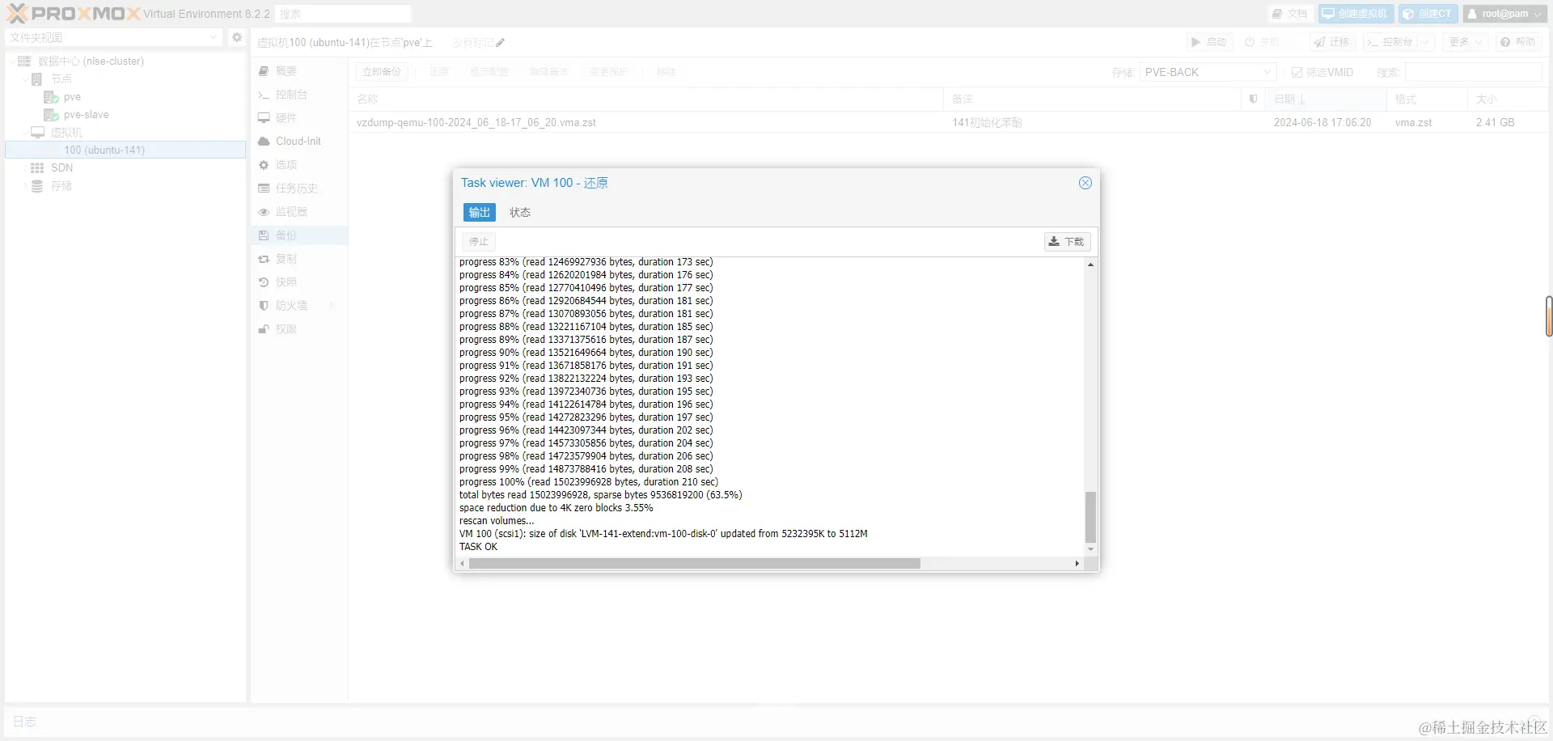Click the 编辑备注 toolbar button
Viewport: 1553px width, 741px height.
pos(548,72)
